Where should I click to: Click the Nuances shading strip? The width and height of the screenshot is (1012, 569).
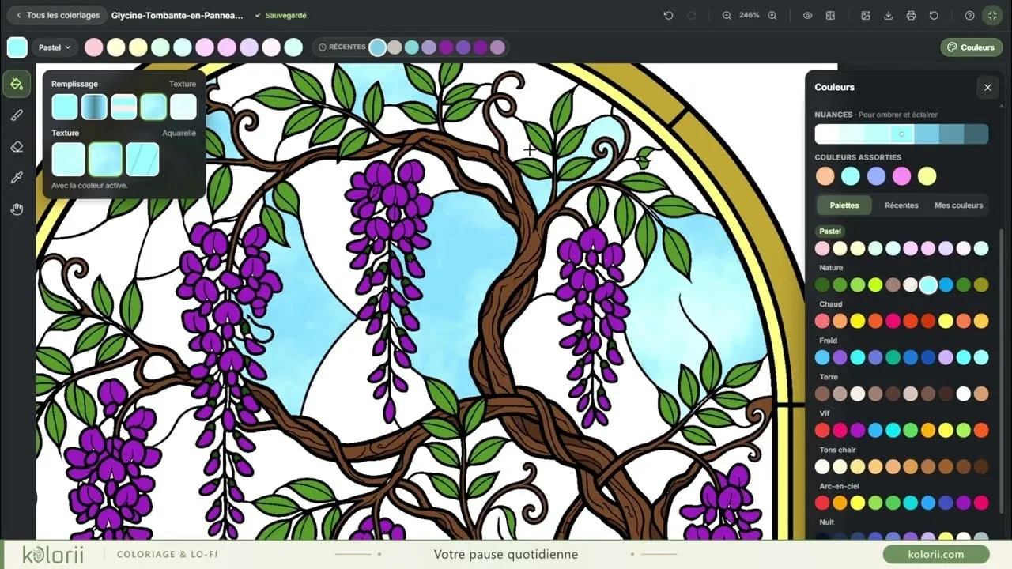click(x=901, y=134)
